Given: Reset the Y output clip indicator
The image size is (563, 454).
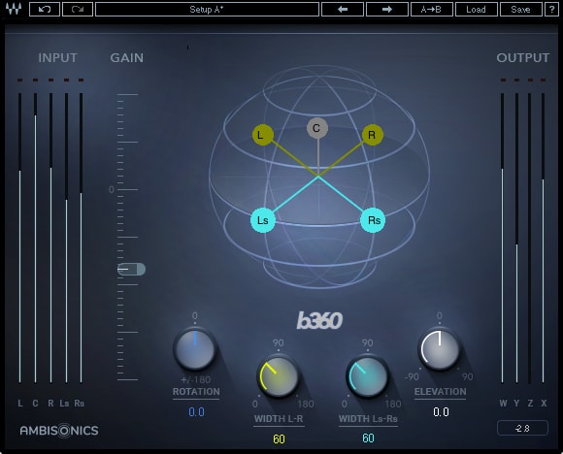Looking at the screenshot, I should pos(516,80).
